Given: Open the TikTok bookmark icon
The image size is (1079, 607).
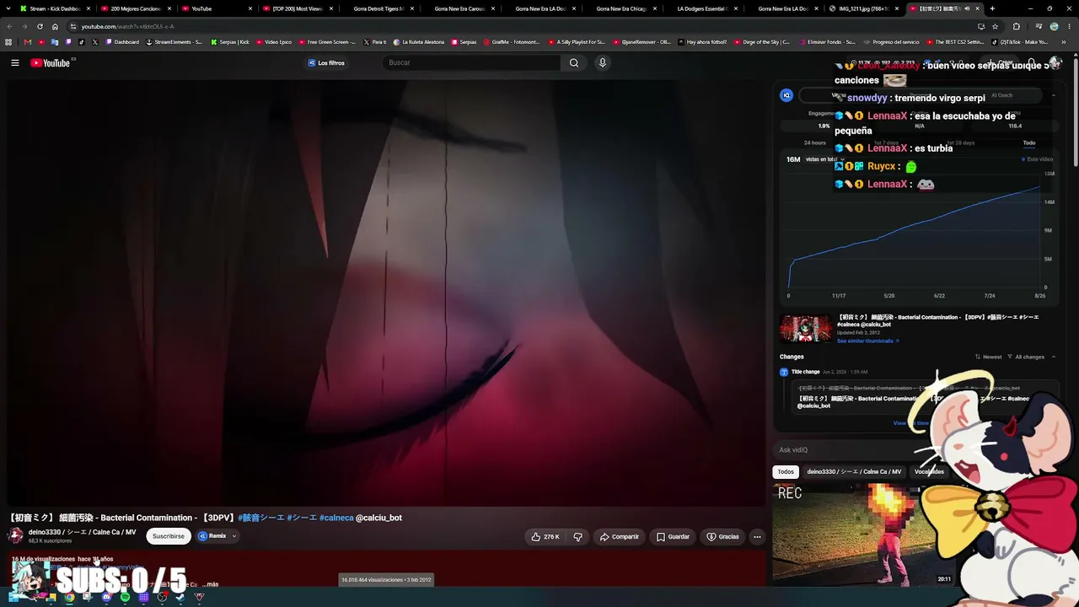Looking at the screenshot, I should coord(82,42).
